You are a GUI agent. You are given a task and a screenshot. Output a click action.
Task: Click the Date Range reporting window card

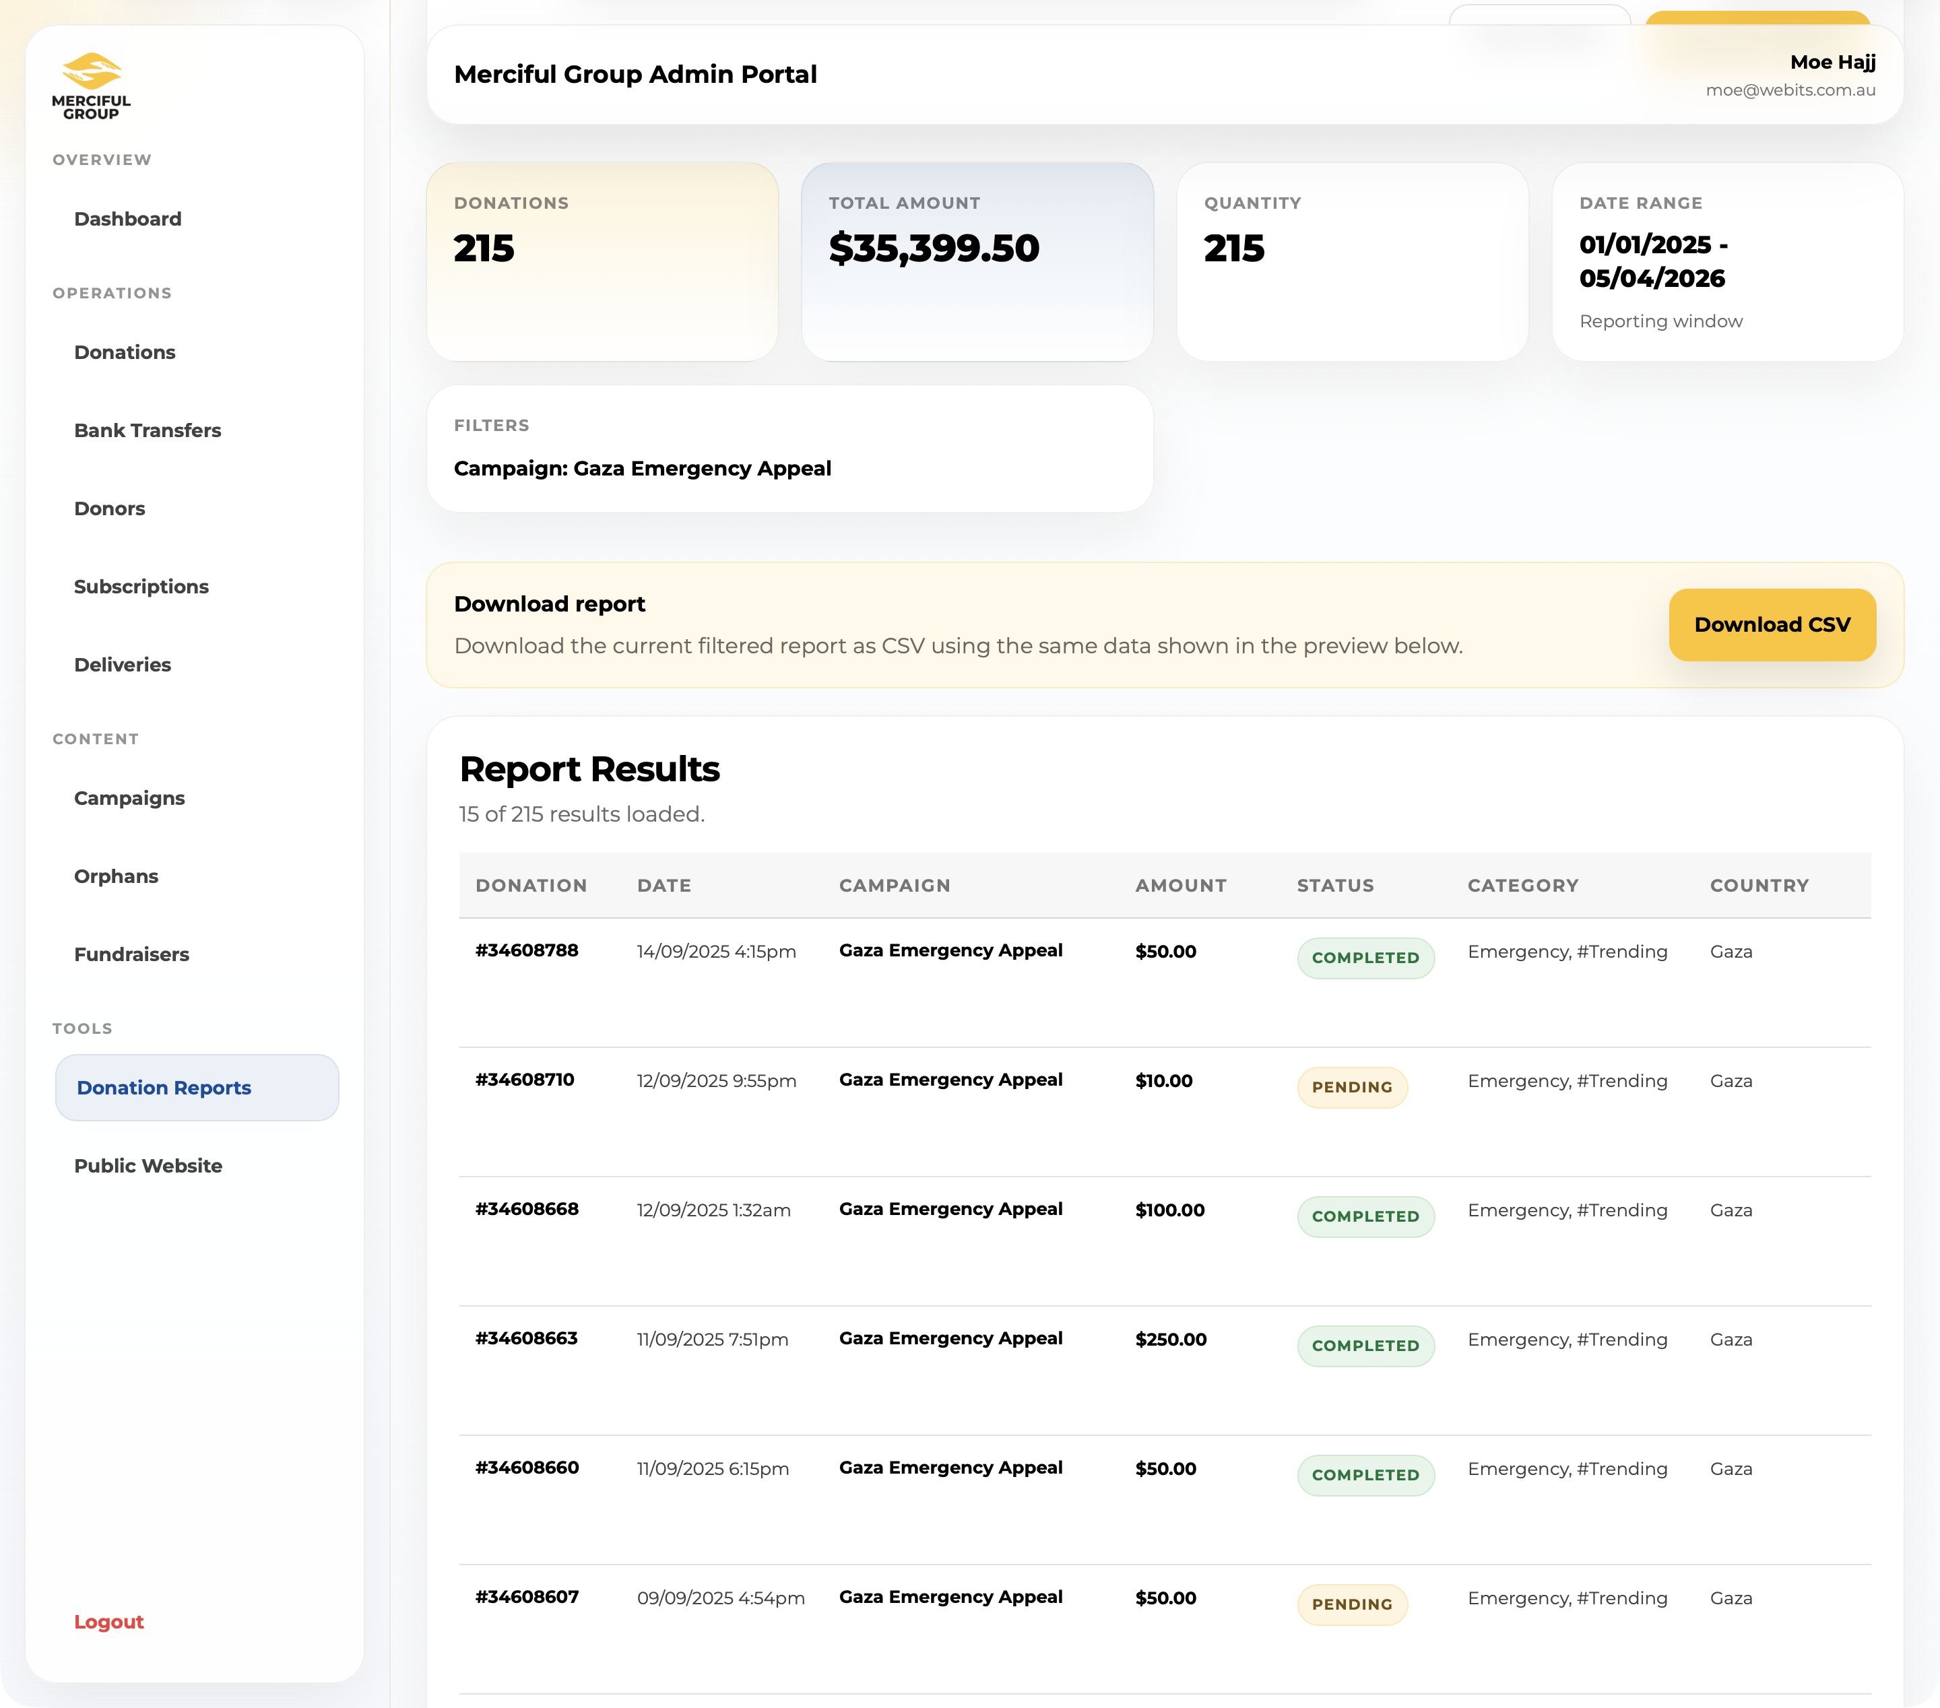tap(1727, 262)
